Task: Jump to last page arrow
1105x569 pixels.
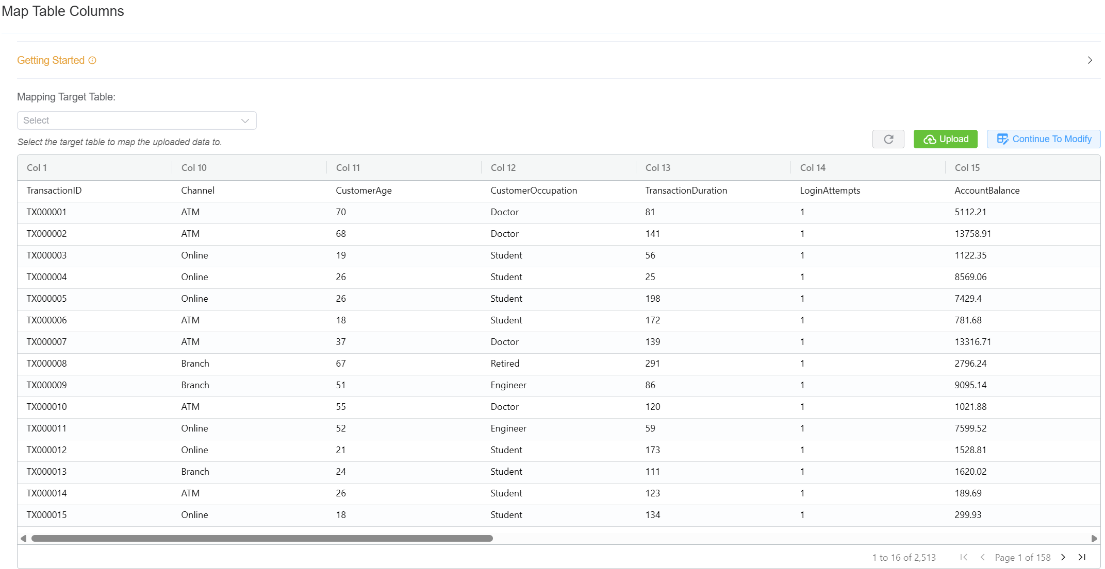Action: (1082, 557)
